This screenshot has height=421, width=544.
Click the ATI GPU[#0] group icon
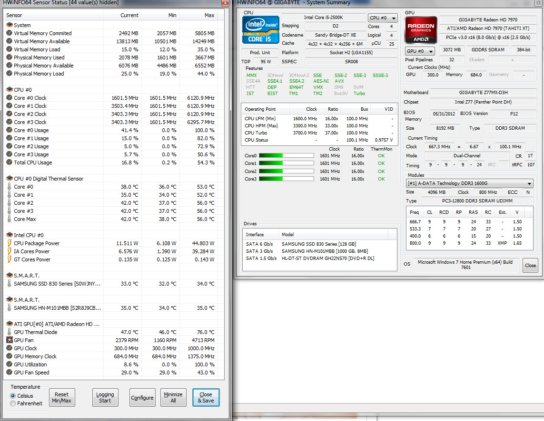(x=10, y=324)
